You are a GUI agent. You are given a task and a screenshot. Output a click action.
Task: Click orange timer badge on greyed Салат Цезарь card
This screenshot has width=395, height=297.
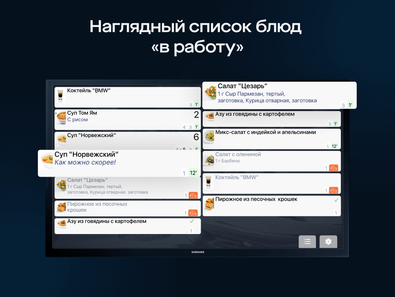193,195
